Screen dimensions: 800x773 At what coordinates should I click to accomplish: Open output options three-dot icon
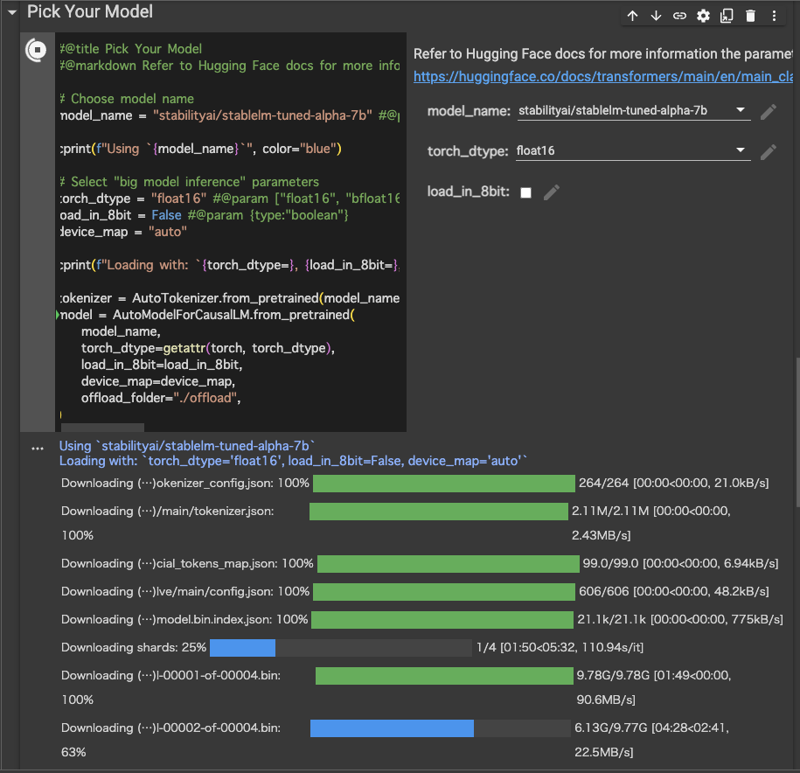point(38,449)
